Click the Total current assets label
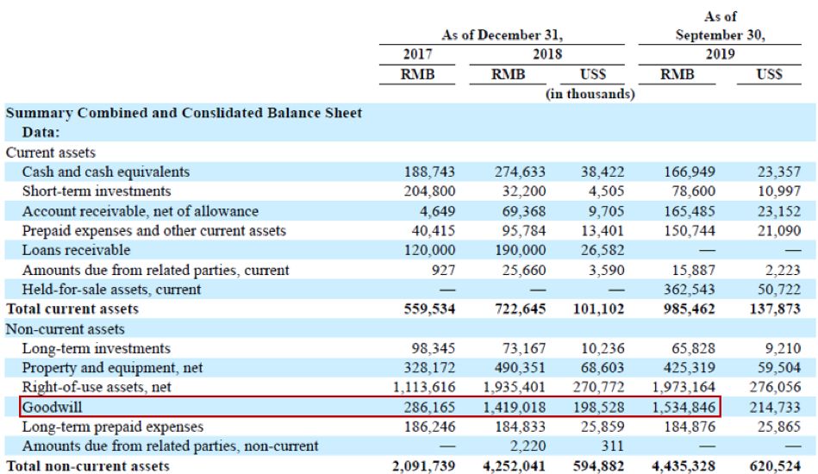The height and width of the screenshot is (474, 818). click(72, 309)
